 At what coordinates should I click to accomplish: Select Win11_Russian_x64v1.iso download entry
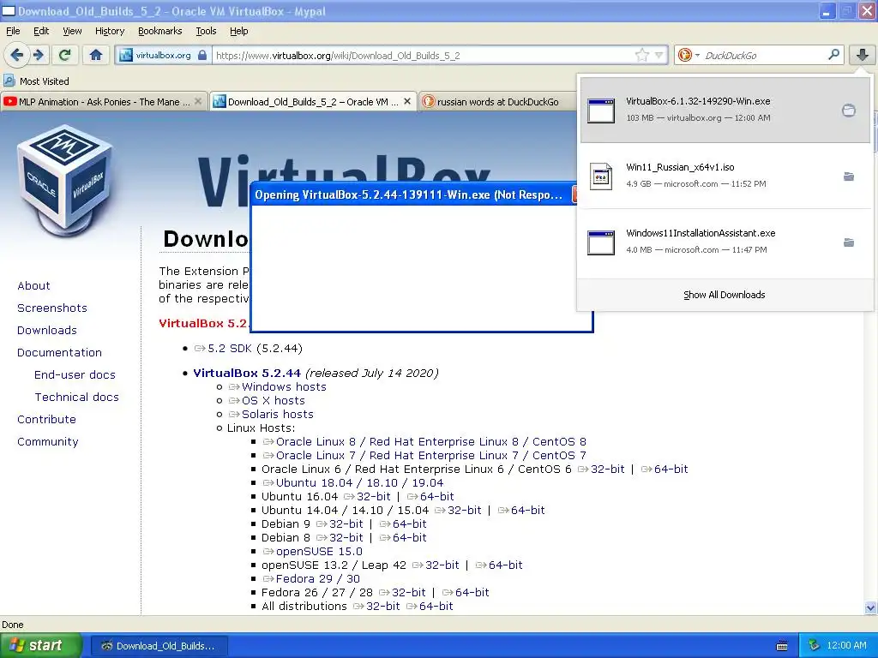coord(725,176)
